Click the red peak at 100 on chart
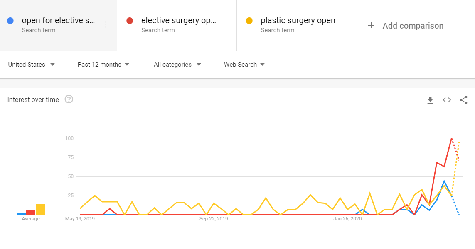The width and height of the screenshot is (475, 249). [x=451, y=138]
